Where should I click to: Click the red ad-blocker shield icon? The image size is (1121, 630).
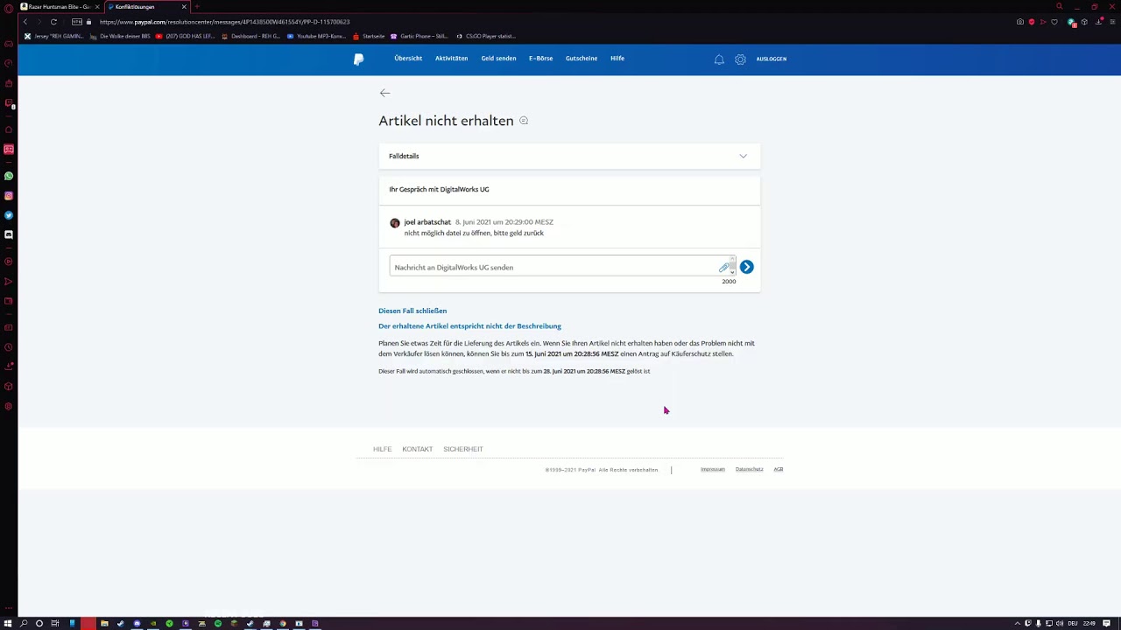[1032, 22]
